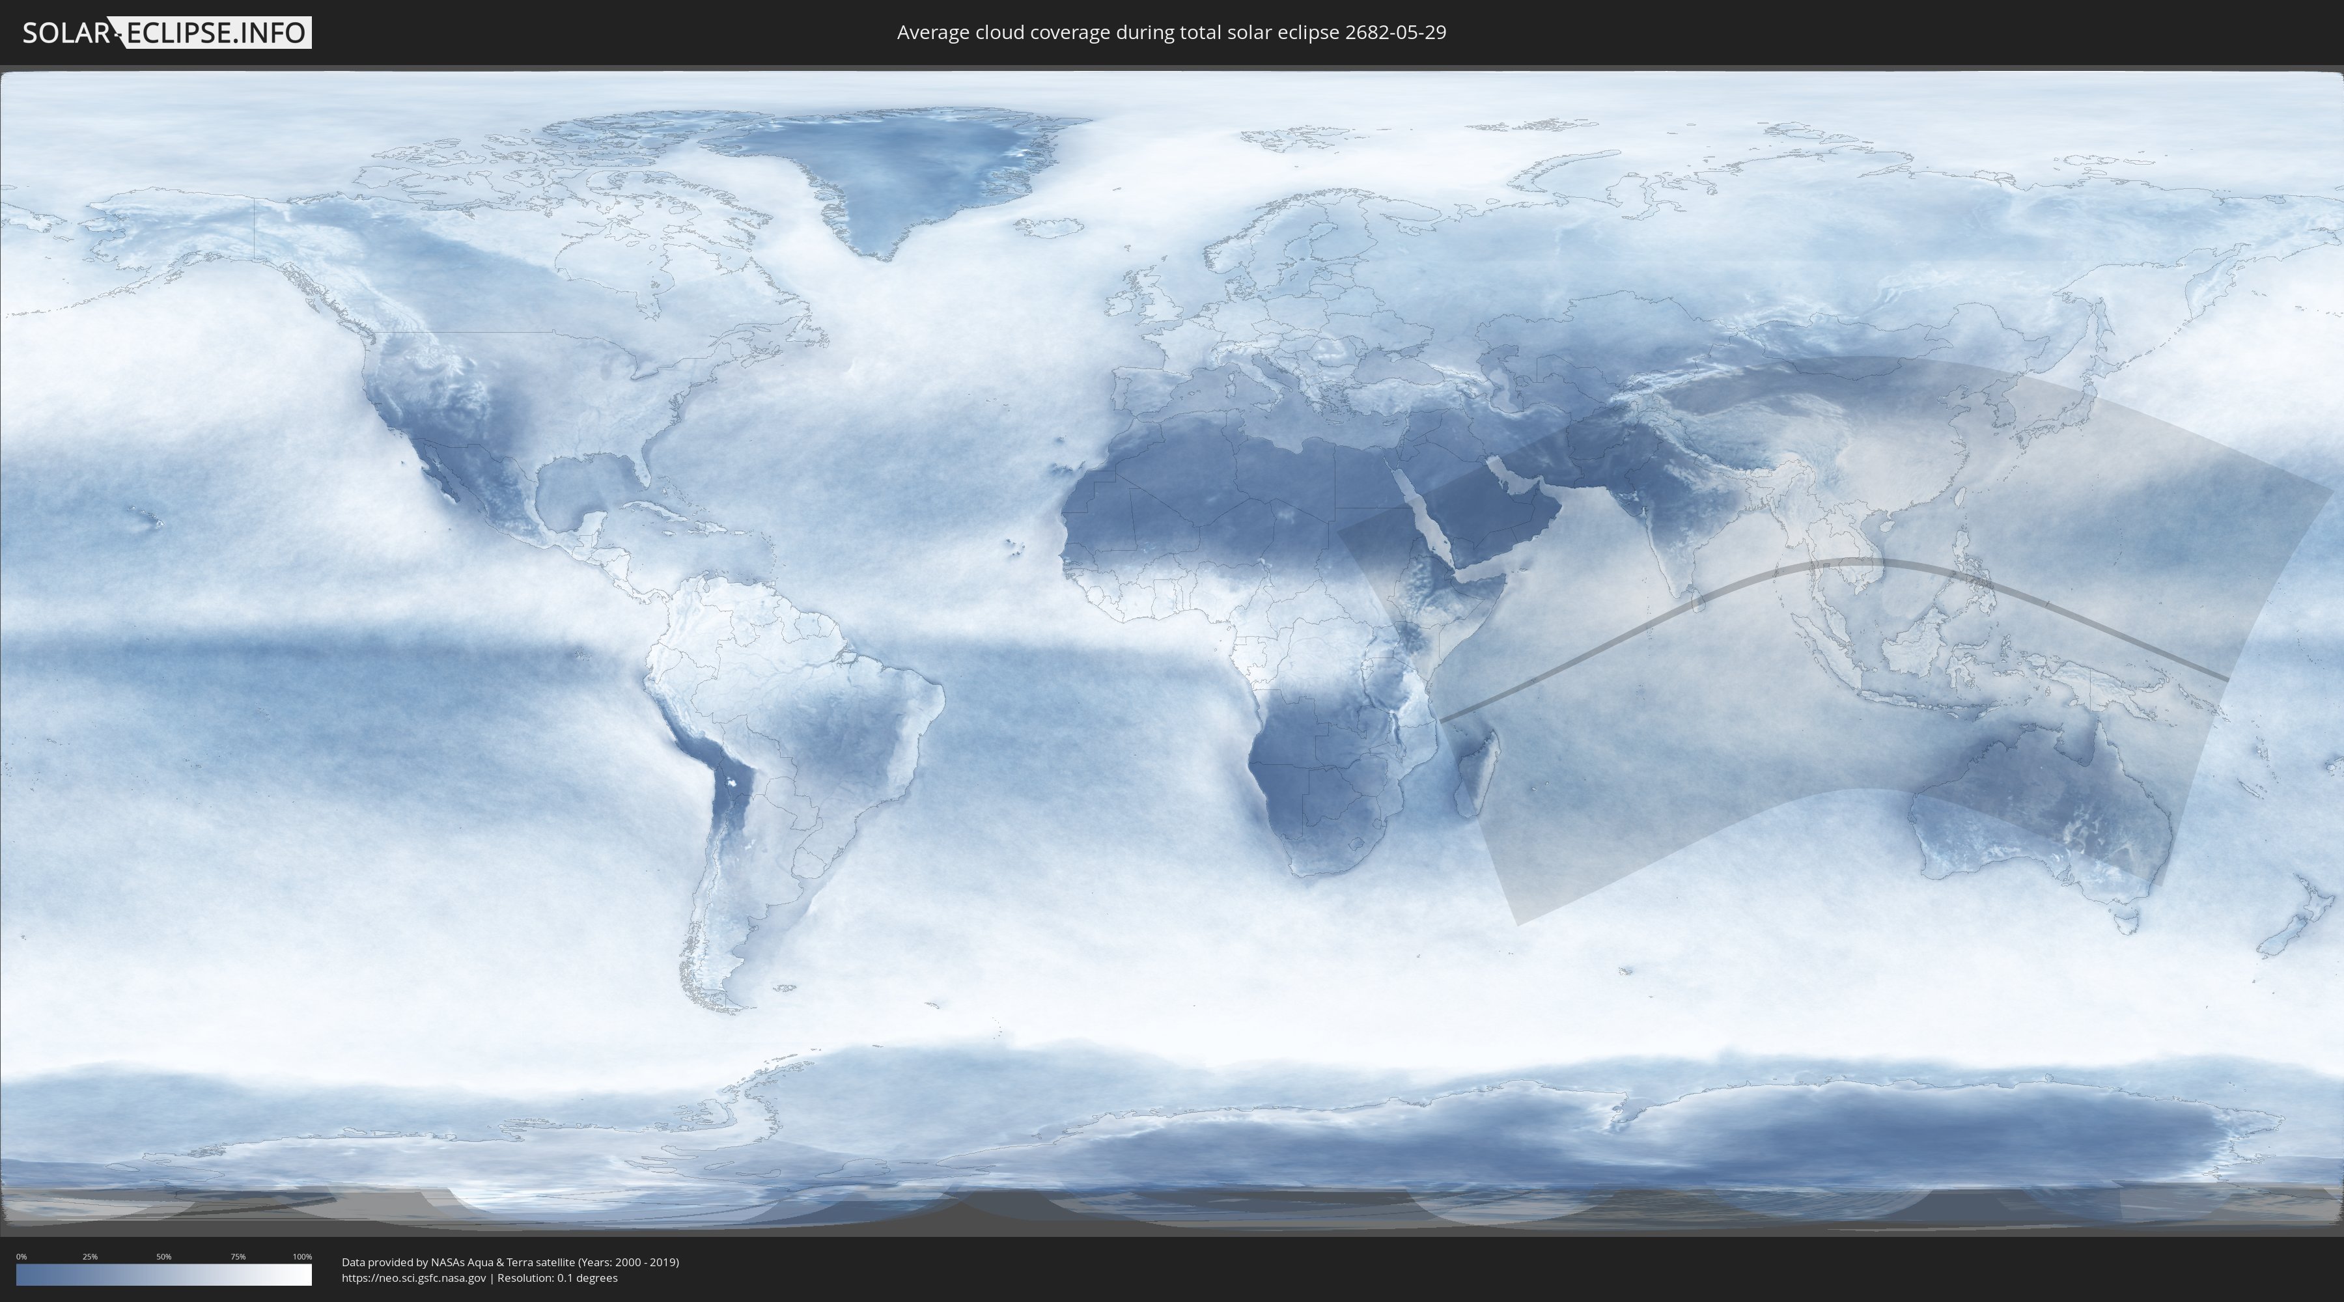
Task: Click the '50%' legend label
Action: pyautogui.click(x=164, y=1256)
